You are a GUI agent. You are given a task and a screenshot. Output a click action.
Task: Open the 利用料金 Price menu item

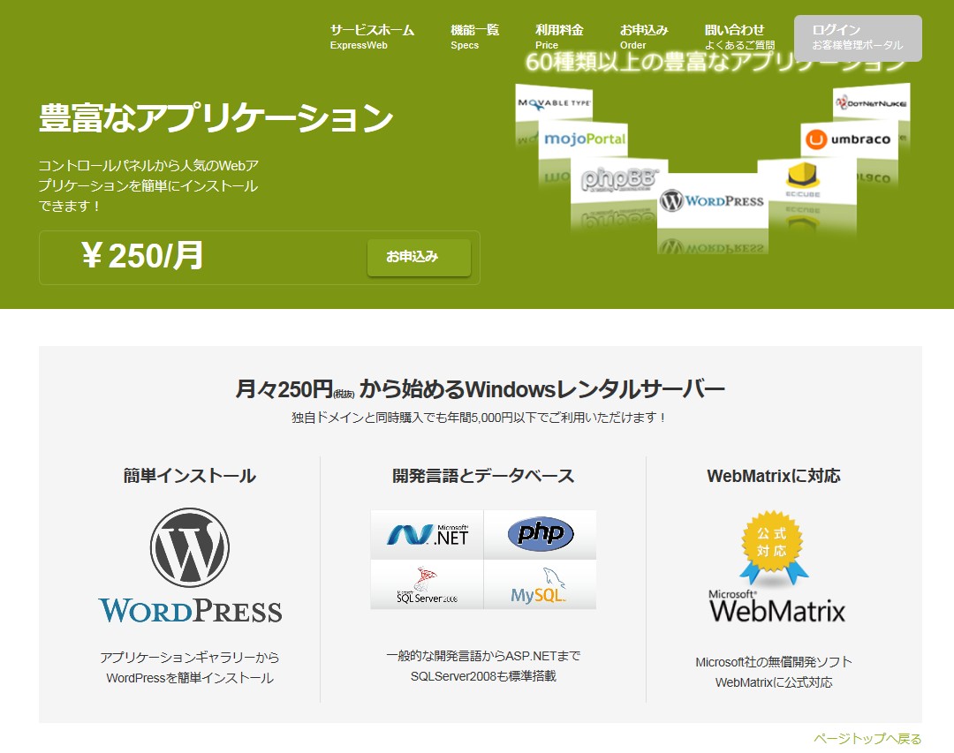click(559, 36)
